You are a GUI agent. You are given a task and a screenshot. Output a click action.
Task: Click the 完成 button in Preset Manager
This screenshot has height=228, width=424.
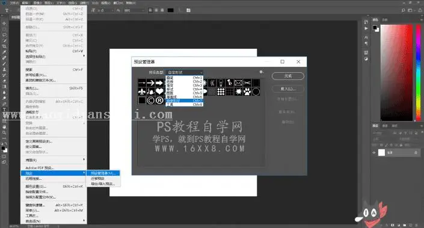pos(287,76)
